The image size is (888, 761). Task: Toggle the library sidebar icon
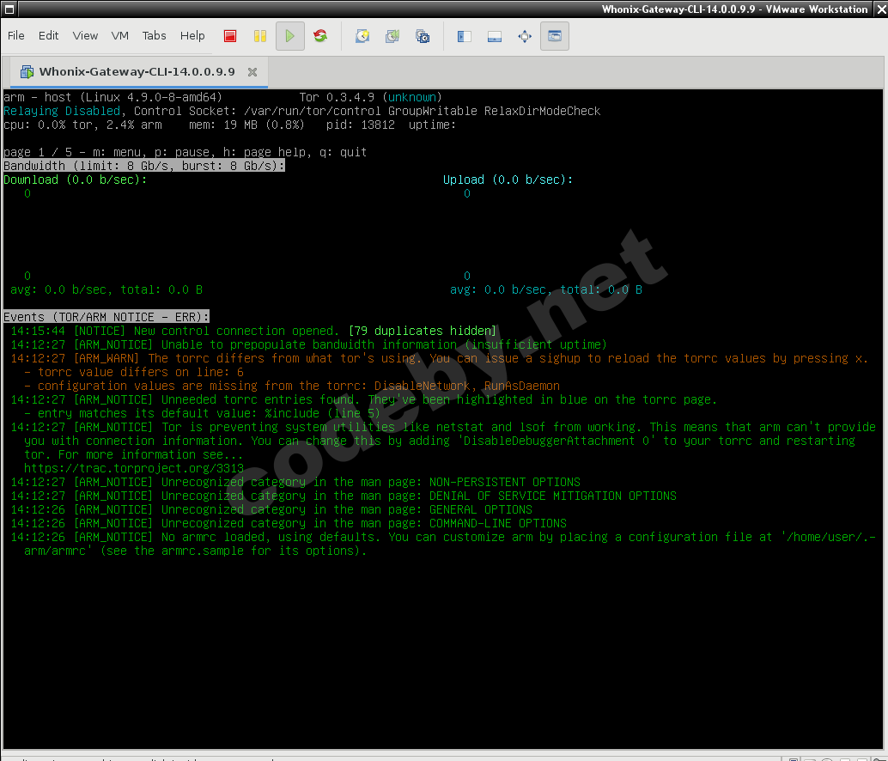(x=465, y=36)
